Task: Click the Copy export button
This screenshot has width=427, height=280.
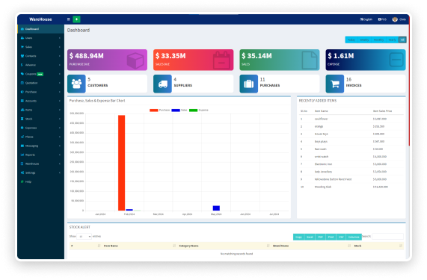Action: 298,237
